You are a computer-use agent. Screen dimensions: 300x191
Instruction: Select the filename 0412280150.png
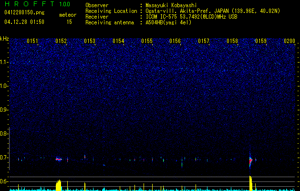coord(24,12)
